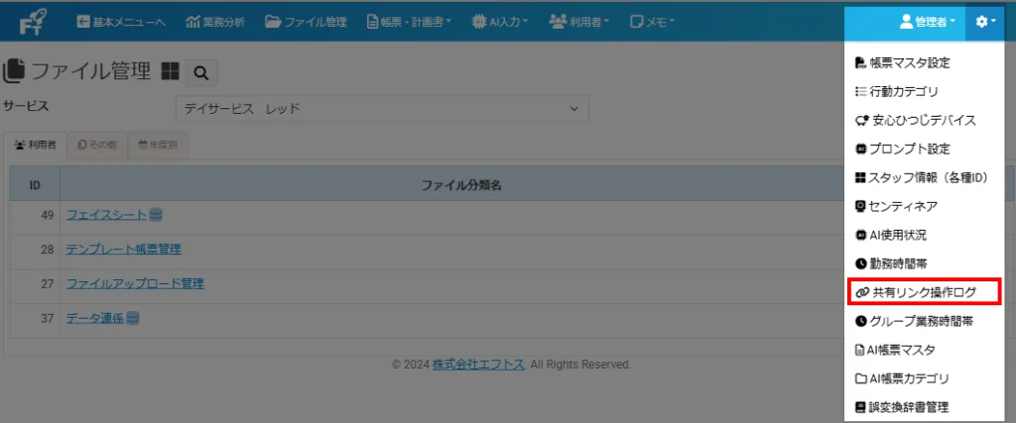The width and height of the screenshot is (1016, 423).
Task: Toggle the gear settings dropdown
Action: click(x=985, y=22)
